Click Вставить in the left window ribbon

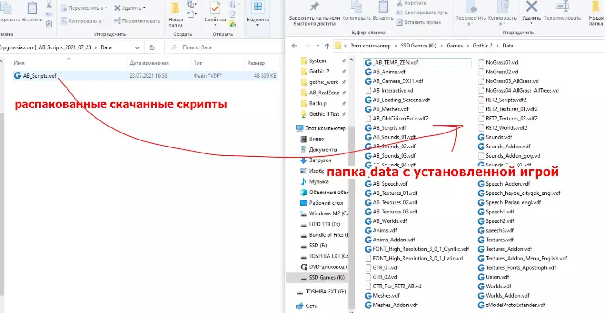[x=32, y=12]
